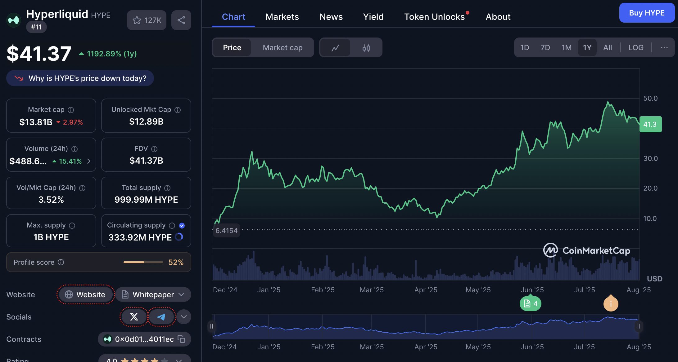Click the verified checkmark badge for circulating supply

click(182, 226)
